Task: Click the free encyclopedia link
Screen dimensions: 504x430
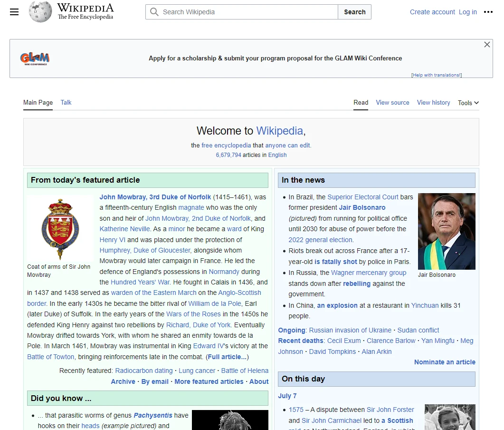Action: pos(226,145)
